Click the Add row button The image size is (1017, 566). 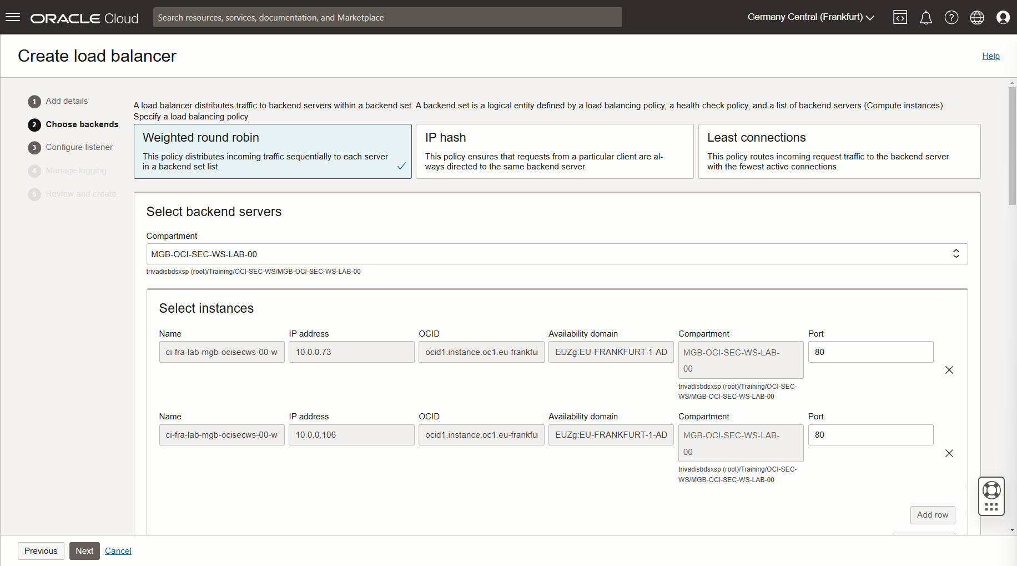(933, 515)
